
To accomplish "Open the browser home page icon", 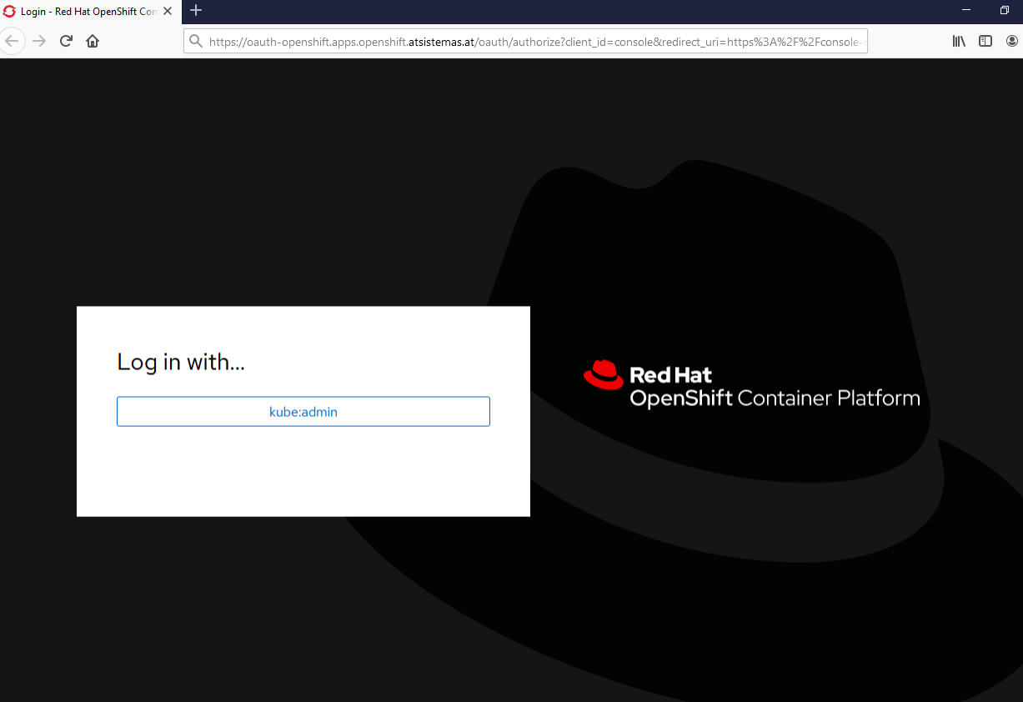I will point(93,41).
